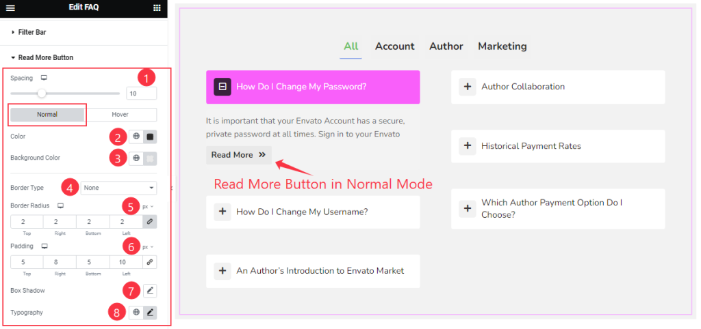Click the Padding Right field showing 8
Screen dimensions: 701x329
tap(60, 262)
